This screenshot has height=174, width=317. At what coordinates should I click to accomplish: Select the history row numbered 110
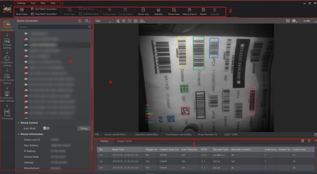[x=206, y=162]
